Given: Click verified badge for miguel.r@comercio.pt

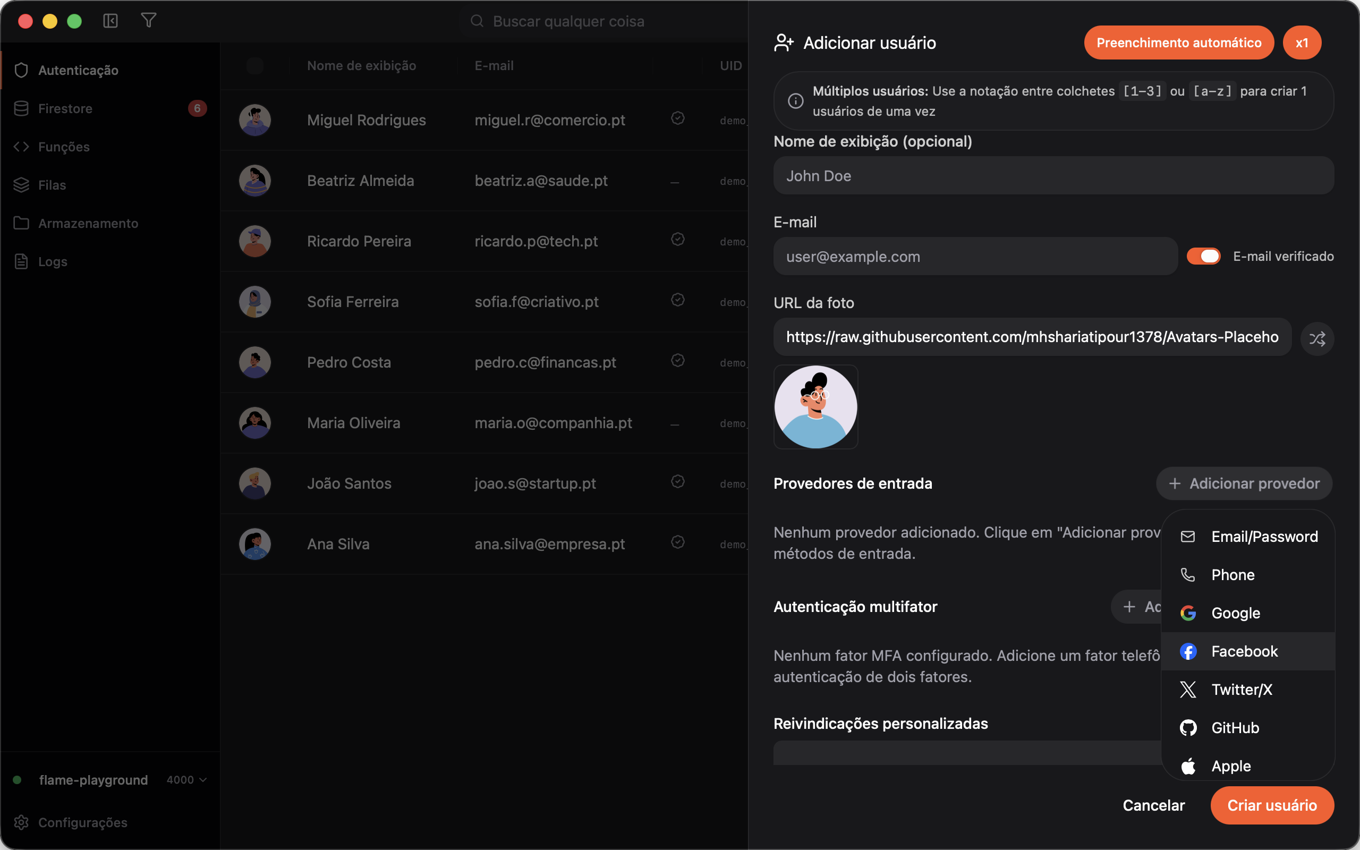Looking at the screenshot, I should pos(678,118).
